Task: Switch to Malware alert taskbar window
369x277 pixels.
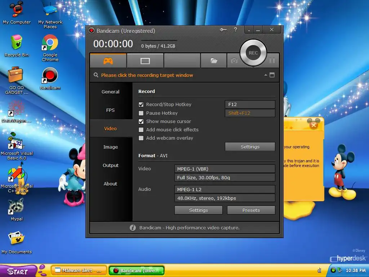Action: tap(79, 271)
